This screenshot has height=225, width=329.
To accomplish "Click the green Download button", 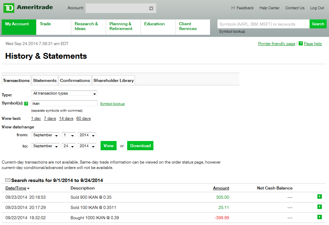I will pos(140,145).
